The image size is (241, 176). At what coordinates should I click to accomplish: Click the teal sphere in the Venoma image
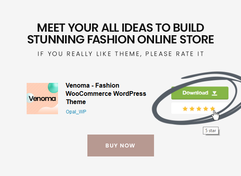point(53,88)
